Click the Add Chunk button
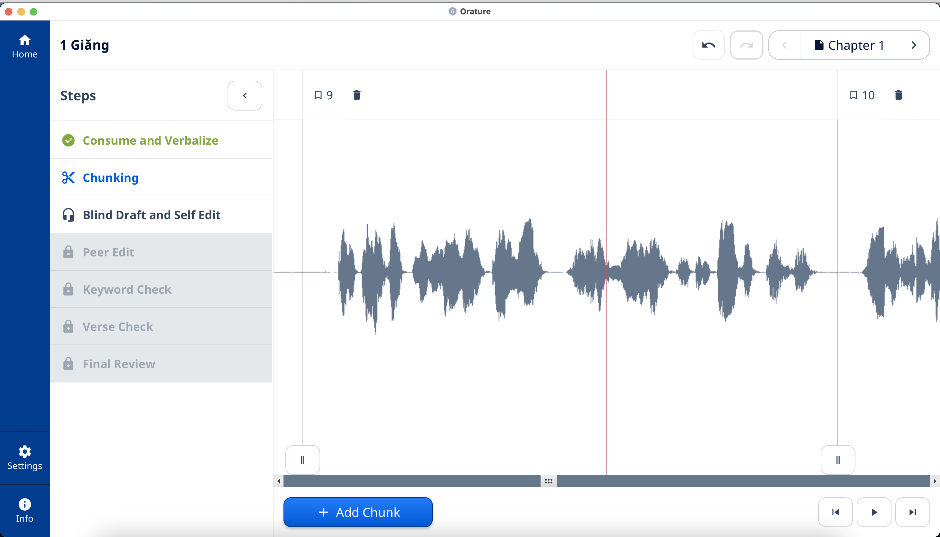 [x=357, y=512]
